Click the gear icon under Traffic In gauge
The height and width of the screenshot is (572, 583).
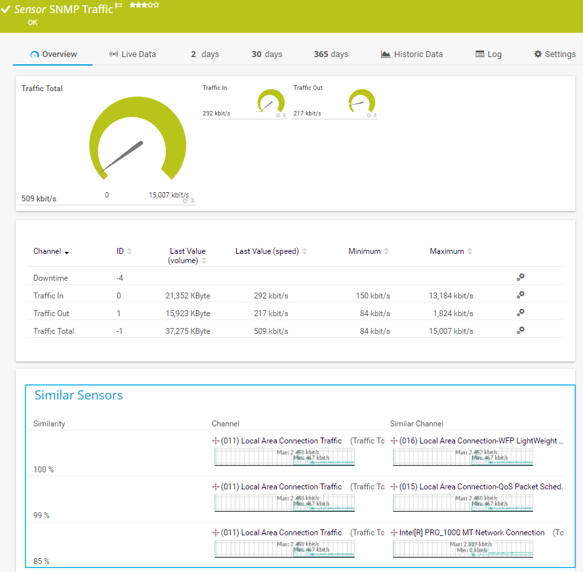(277, 115)
